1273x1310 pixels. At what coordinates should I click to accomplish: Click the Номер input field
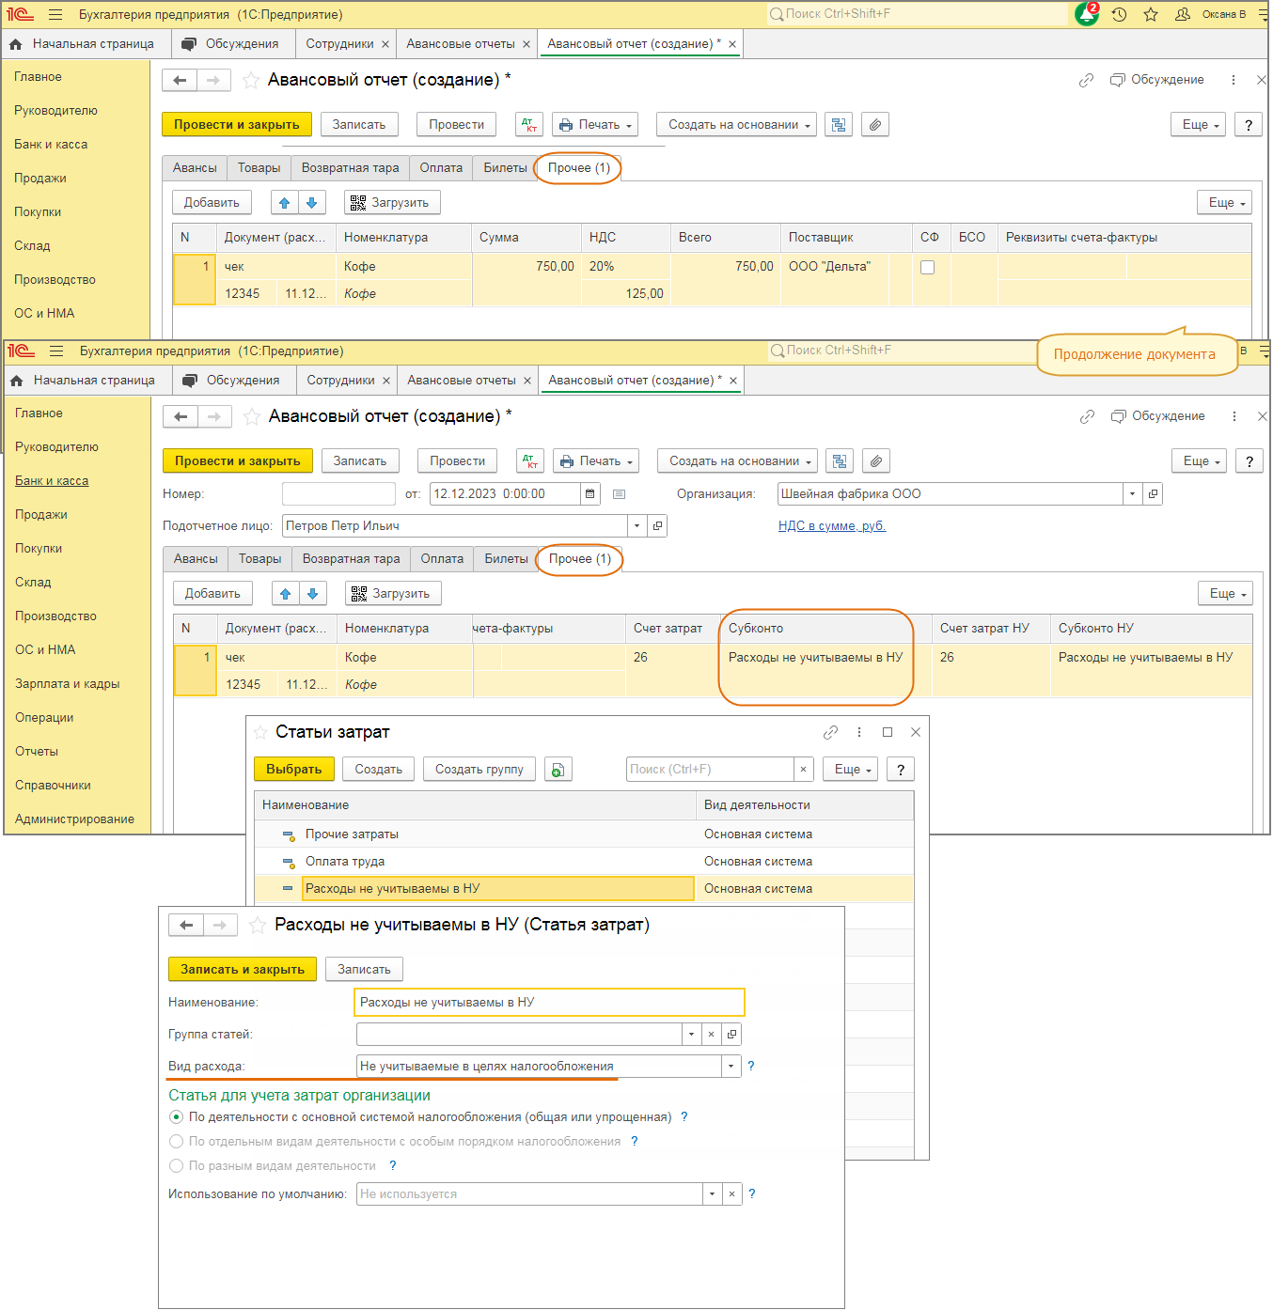338,494
